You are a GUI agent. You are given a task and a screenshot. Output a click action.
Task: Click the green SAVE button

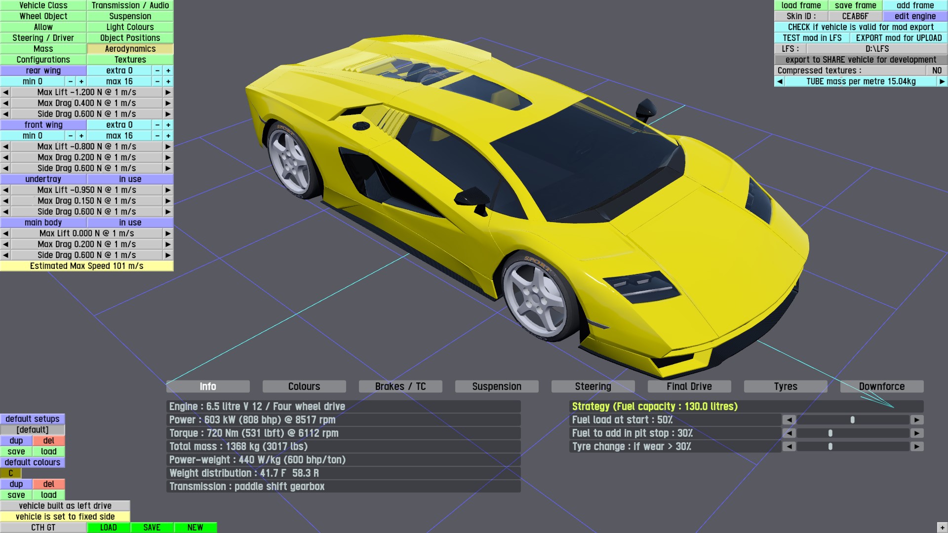152,528
